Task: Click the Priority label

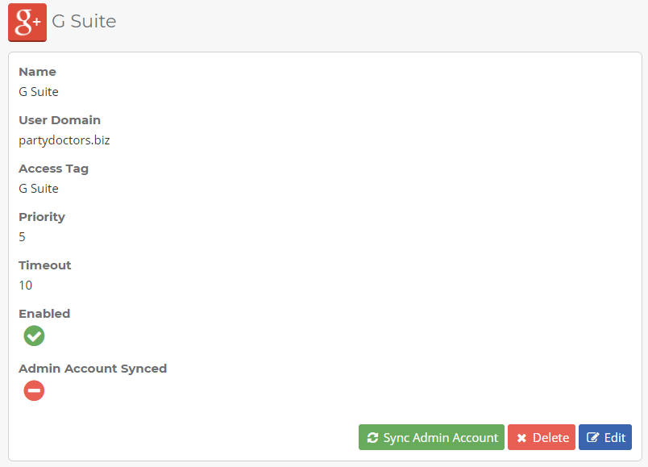Action: click(x=42, y=217)
